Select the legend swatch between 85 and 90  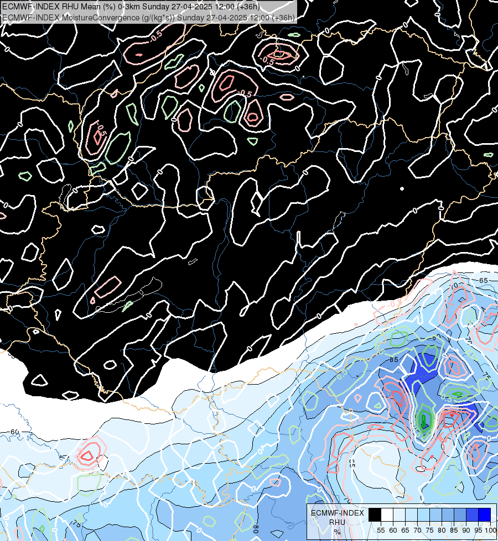pos(460,514)
